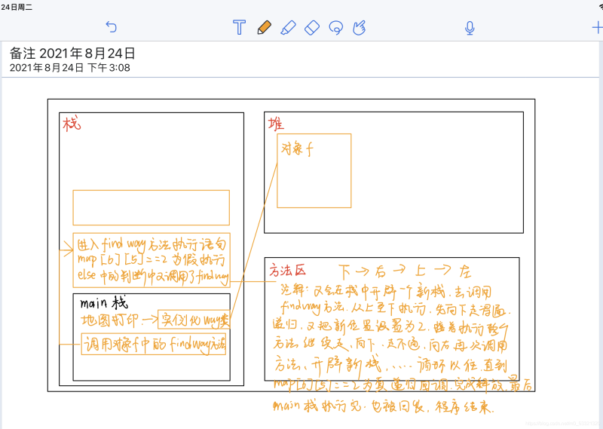This screenshot has height=429, width=603.
Task: Tap the boxed text 调用对象f中的findway方法
Action: (154, 344)
